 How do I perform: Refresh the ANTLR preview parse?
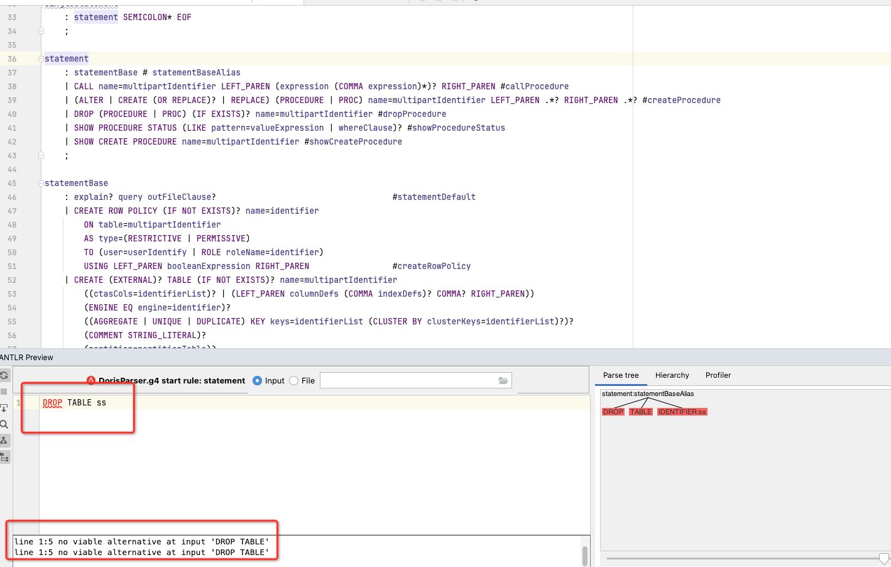pyautogui.click(x=4, y=375)
